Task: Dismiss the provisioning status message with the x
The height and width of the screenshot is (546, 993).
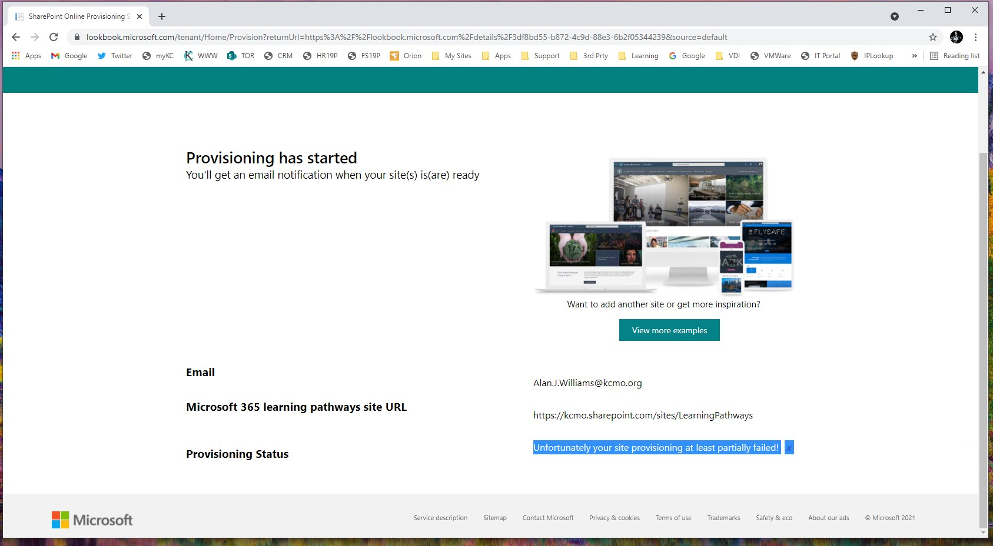Action: click(788, 447)
